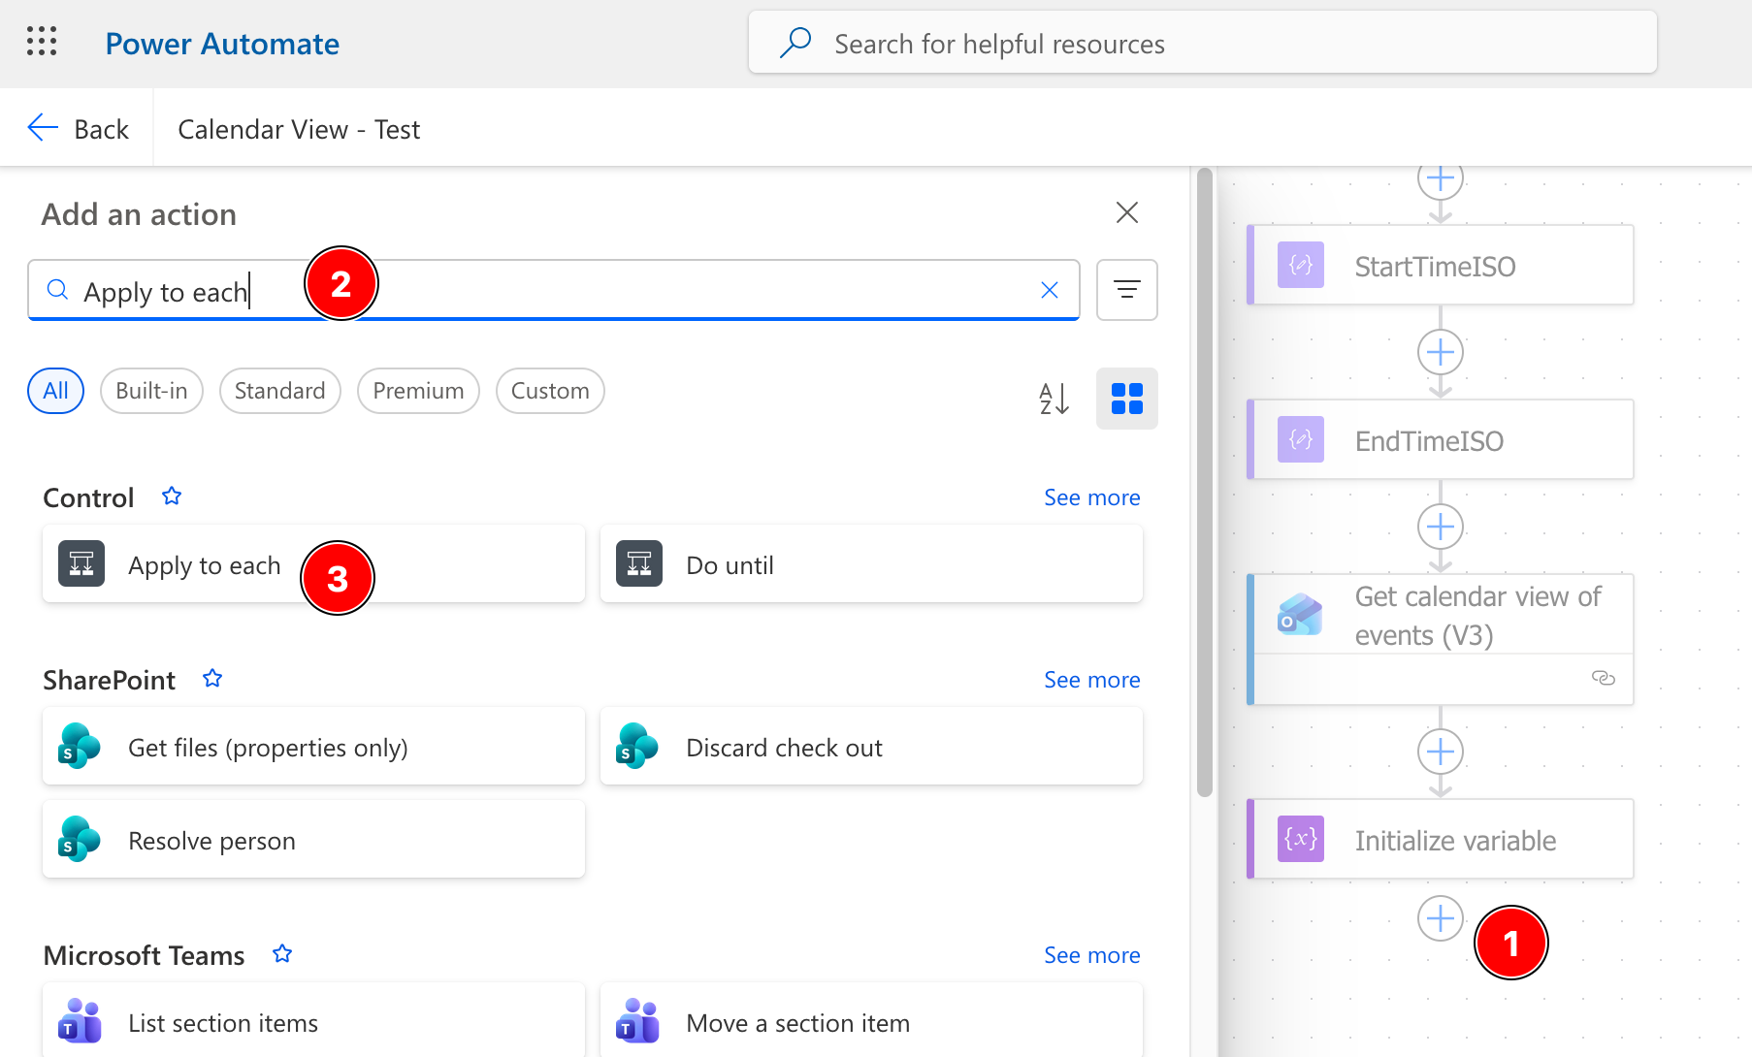Open the EndTimeISO step card
Image resolution: width=1752 pixels, height=1057 pixels.
pos(1441,440)
